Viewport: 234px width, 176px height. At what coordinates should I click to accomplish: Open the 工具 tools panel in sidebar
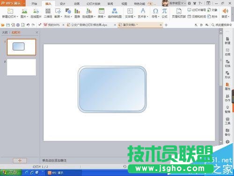(227, 121)
